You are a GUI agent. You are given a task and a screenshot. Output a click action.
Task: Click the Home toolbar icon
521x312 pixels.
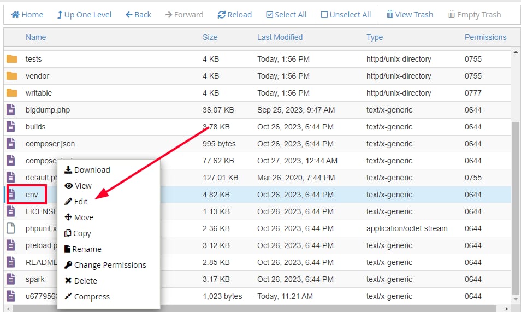click(x=15, y=15)
